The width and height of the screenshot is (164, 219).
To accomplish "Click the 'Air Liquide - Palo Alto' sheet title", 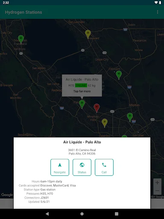I will (x=82, y=142).
